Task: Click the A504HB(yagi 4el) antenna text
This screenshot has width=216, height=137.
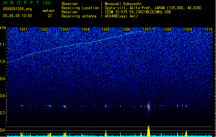Action: tap(121, 16)
